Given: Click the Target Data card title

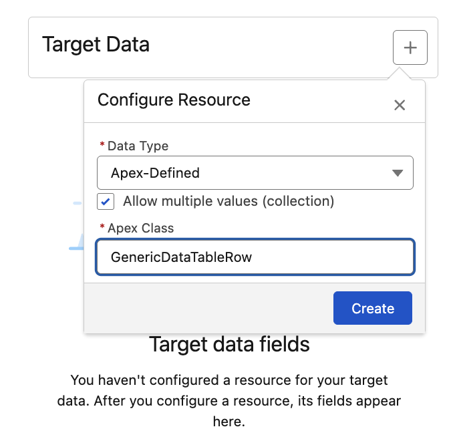Looking at the screenshot, I should (x=96, y=44).
